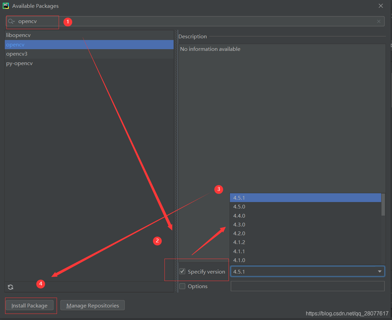Image resolution: width=392 pixels, height=320 pixels.
Task: Close the Available Packages dialog
Action: [381, 6]
